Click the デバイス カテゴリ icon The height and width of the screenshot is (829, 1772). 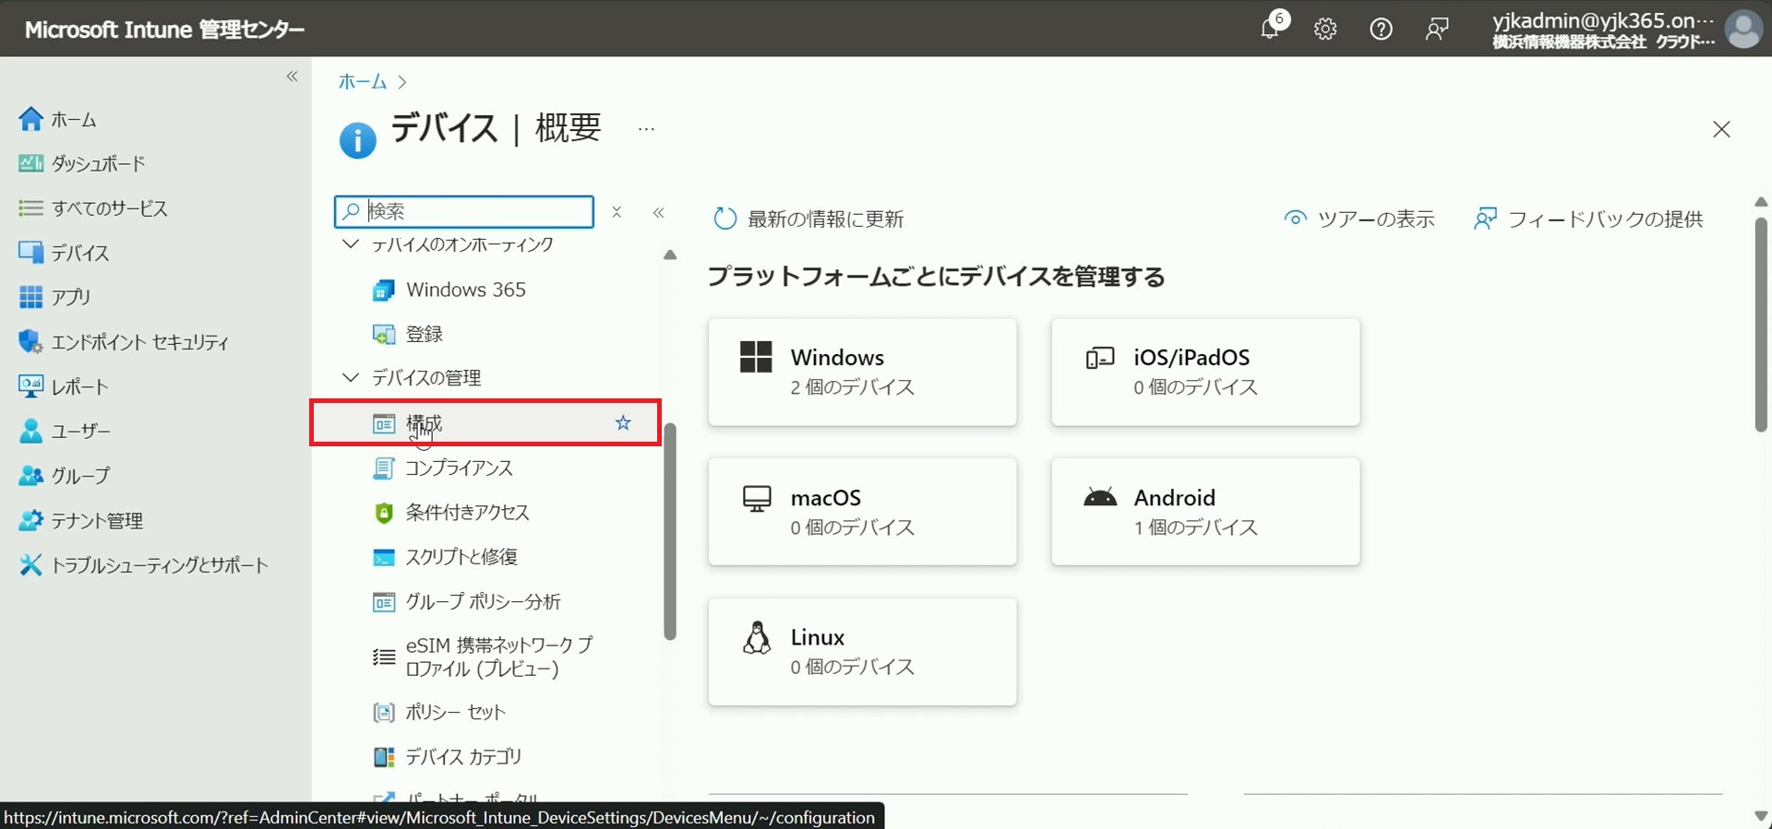click(x=384, y=757)
